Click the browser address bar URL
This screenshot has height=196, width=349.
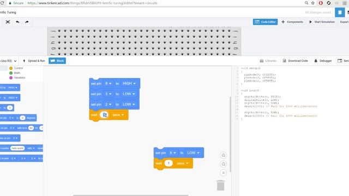pos(92,3)
